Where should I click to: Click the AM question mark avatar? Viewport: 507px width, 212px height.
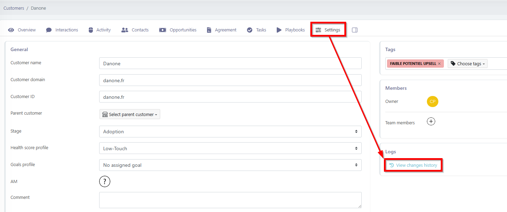[105, 181]
